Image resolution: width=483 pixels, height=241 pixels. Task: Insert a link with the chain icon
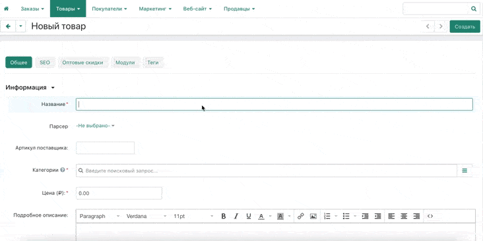(x=301, y=216)
